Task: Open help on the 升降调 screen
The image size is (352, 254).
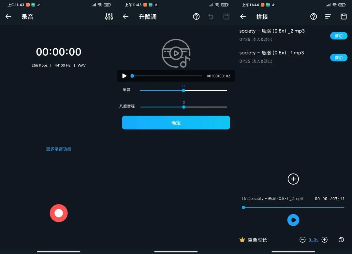Action: (196, 17)
